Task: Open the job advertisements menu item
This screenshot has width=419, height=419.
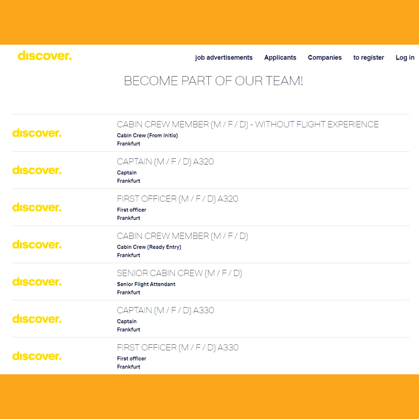Action: [224, 58]
